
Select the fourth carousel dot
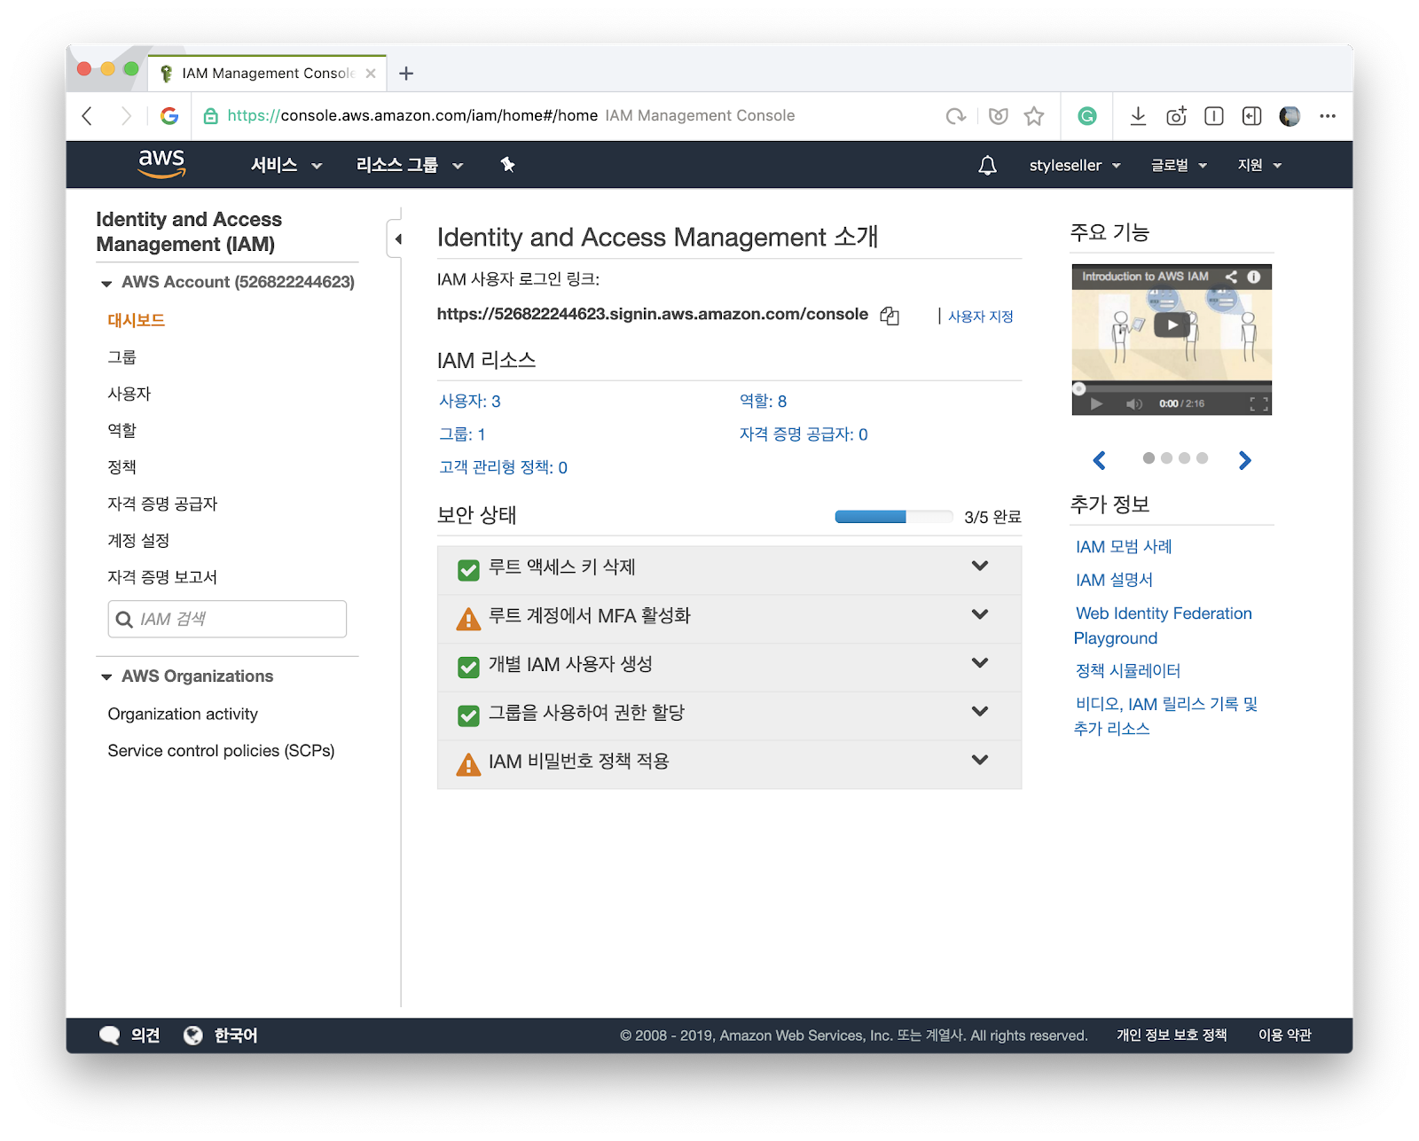pyautogui.click(x=1203, y=458)
